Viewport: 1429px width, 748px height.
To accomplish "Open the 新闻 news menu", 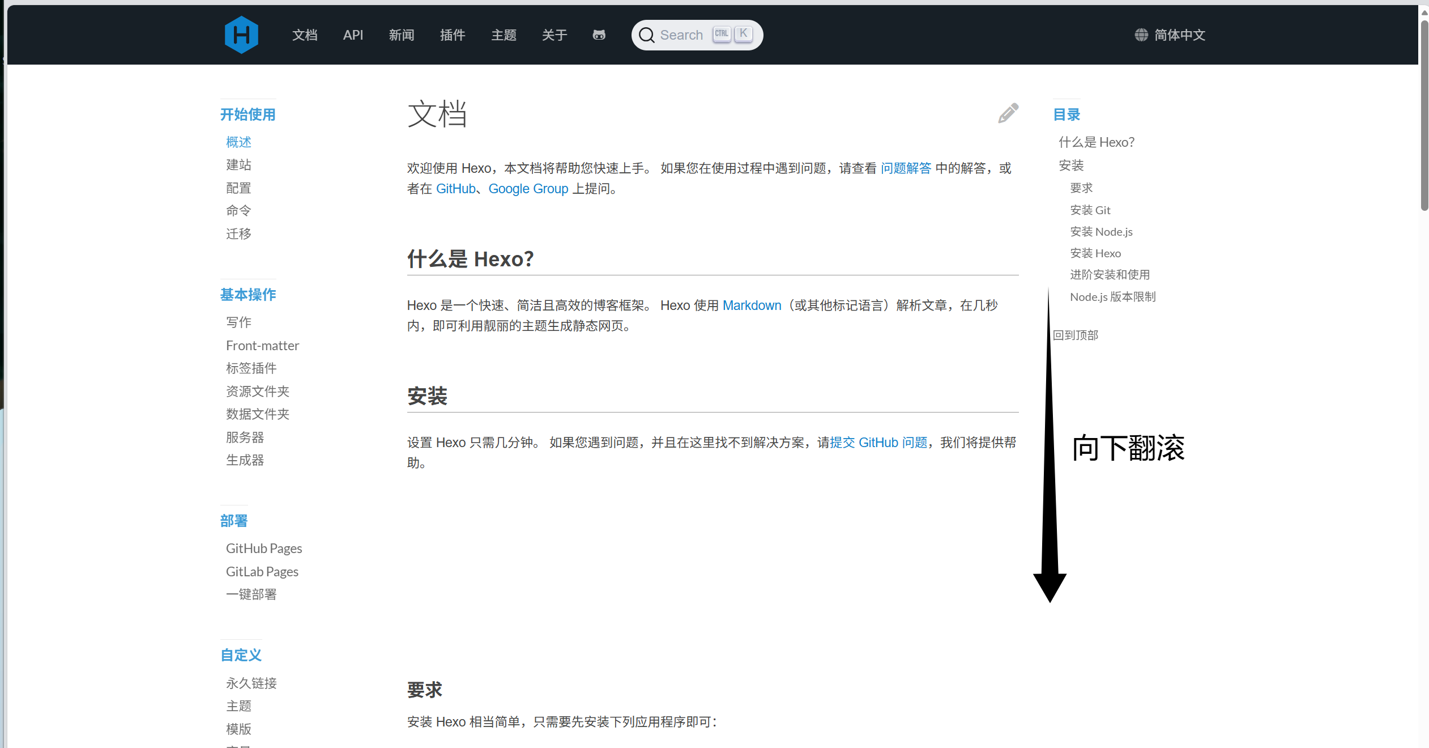I will [x=402, y=35].
